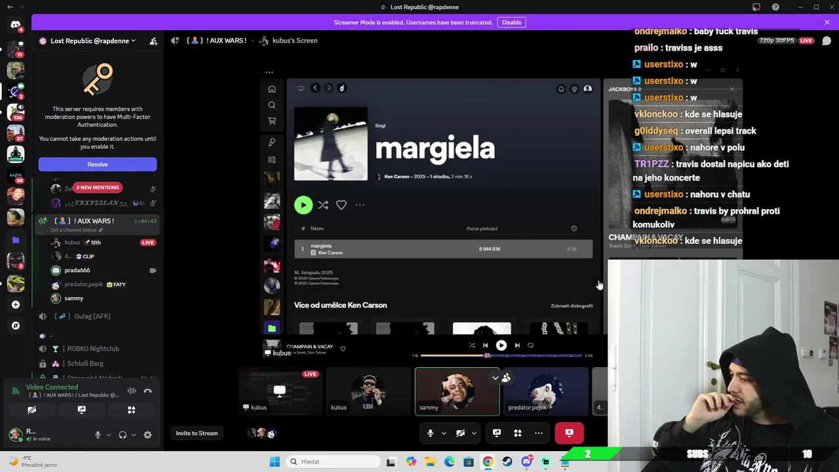
Task: Deafen using headphones icon in user panel
Action: click(x=123, y=435)
